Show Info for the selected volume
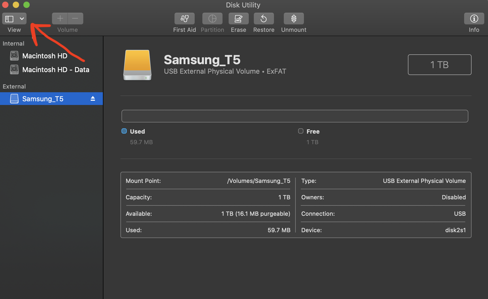 point(474,19)
